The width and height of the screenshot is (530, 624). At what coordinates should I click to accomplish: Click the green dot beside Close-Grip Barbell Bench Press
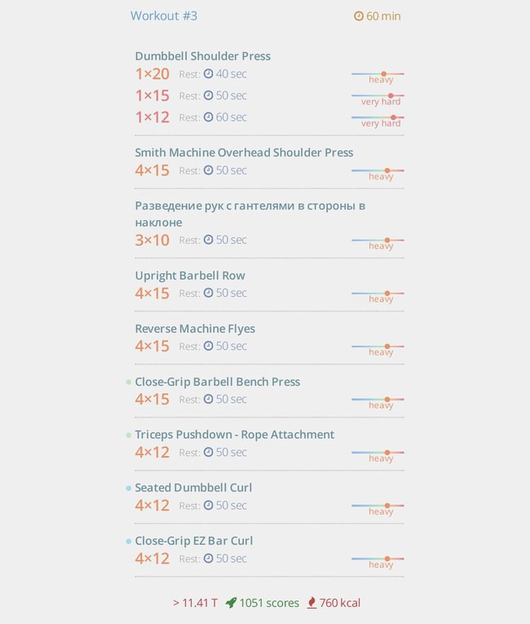[129, 382]
